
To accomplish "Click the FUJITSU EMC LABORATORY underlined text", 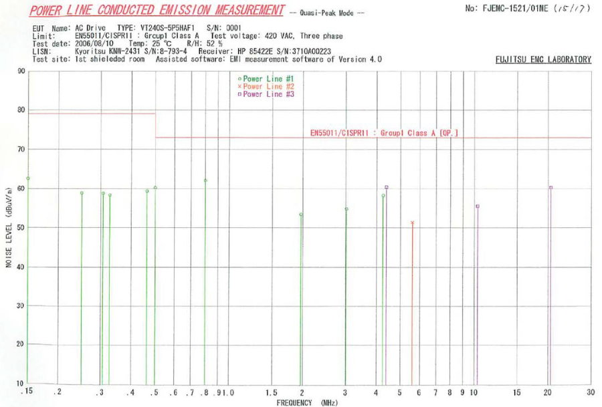I will (543, 60).
